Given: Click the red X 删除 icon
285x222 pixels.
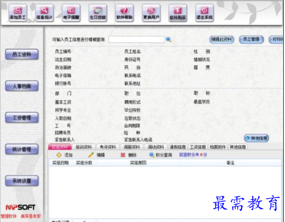Looking at the screenshot, I should tap(123, 155).
